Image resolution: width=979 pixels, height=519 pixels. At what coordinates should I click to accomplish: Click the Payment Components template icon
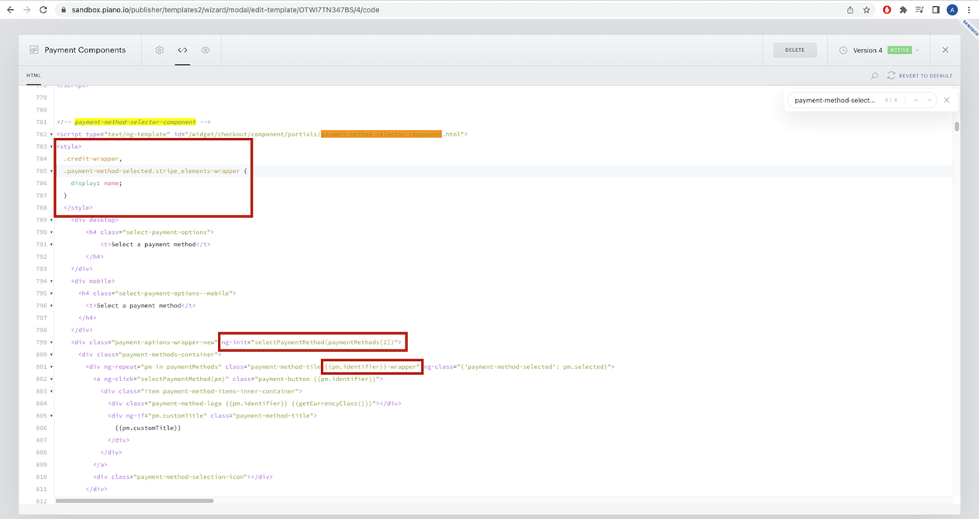pyautogui.click(x=34, y=50)
